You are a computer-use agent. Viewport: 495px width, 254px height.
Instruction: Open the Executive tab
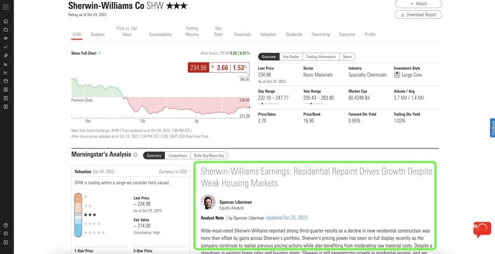(x=347, y=34)
